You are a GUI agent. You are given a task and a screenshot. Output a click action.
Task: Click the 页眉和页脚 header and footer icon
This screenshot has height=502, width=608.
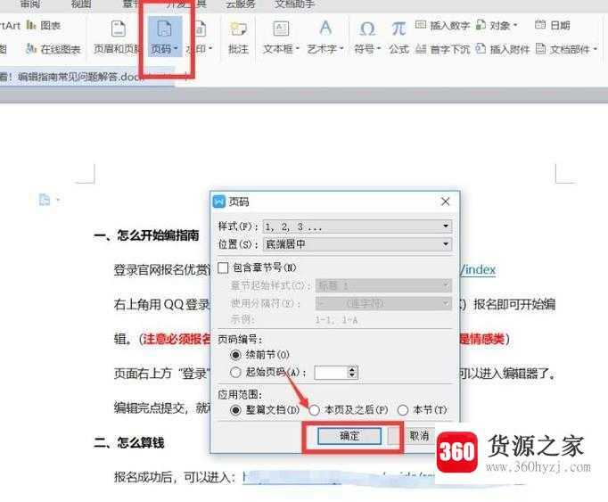pyautogui.click(x=118, y=29)
